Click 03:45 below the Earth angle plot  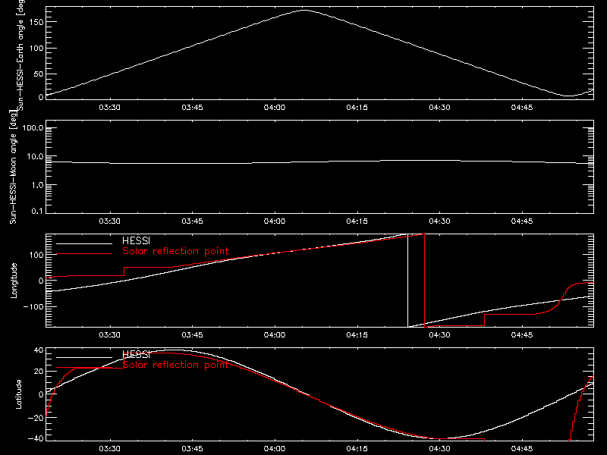pos(192,108)
